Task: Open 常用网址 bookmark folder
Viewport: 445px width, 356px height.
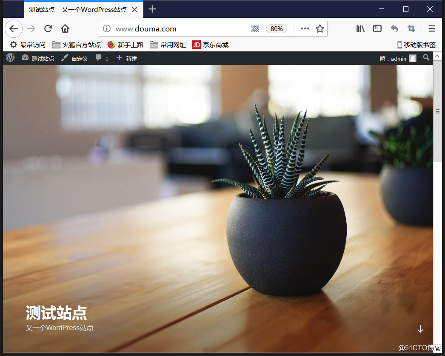Action: (x=168, y=45)
